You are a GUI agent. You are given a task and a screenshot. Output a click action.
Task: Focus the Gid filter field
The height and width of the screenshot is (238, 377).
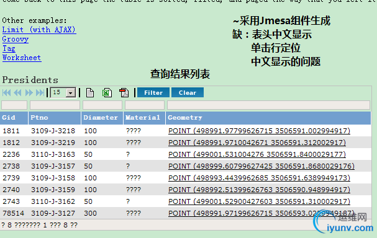coord(14,105)
